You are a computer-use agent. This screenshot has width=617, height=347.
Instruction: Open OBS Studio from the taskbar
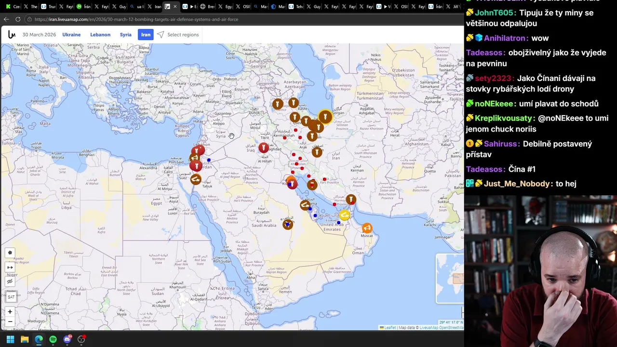[81, 339]
